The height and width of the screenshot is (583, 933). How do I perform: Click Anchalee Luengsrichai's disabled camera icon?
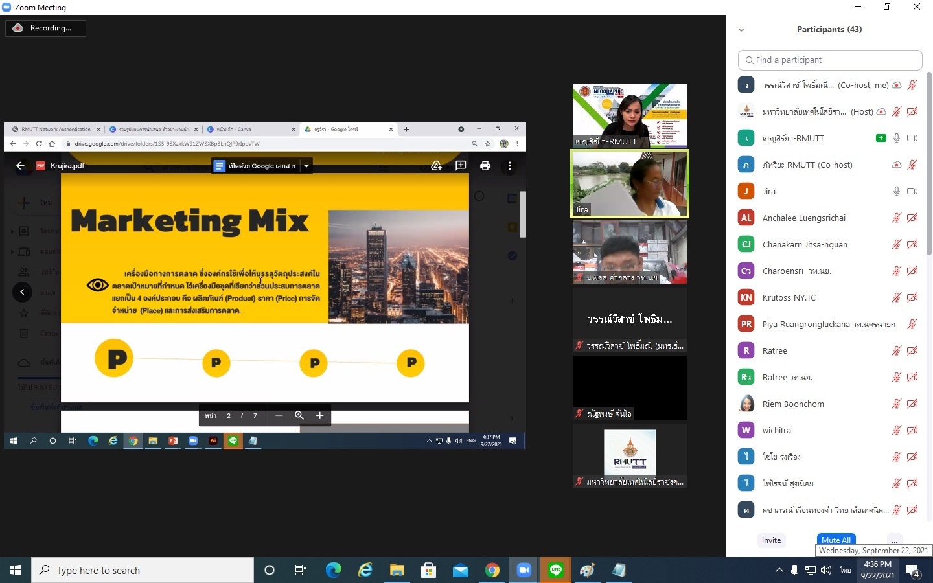[x=912, y=218]
